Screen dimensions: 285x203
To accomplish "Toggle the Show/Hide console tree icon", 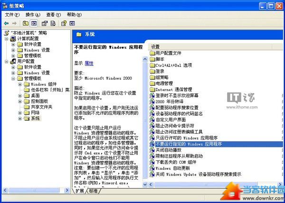I will [34, 23].
